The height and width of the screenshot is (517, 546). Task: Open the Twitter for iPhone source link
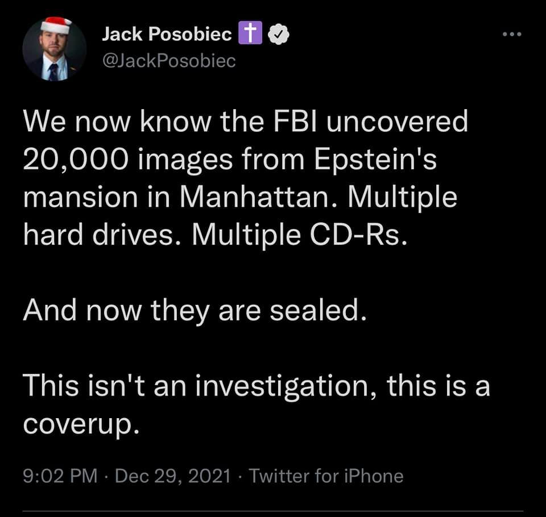[x=326, y=476]
